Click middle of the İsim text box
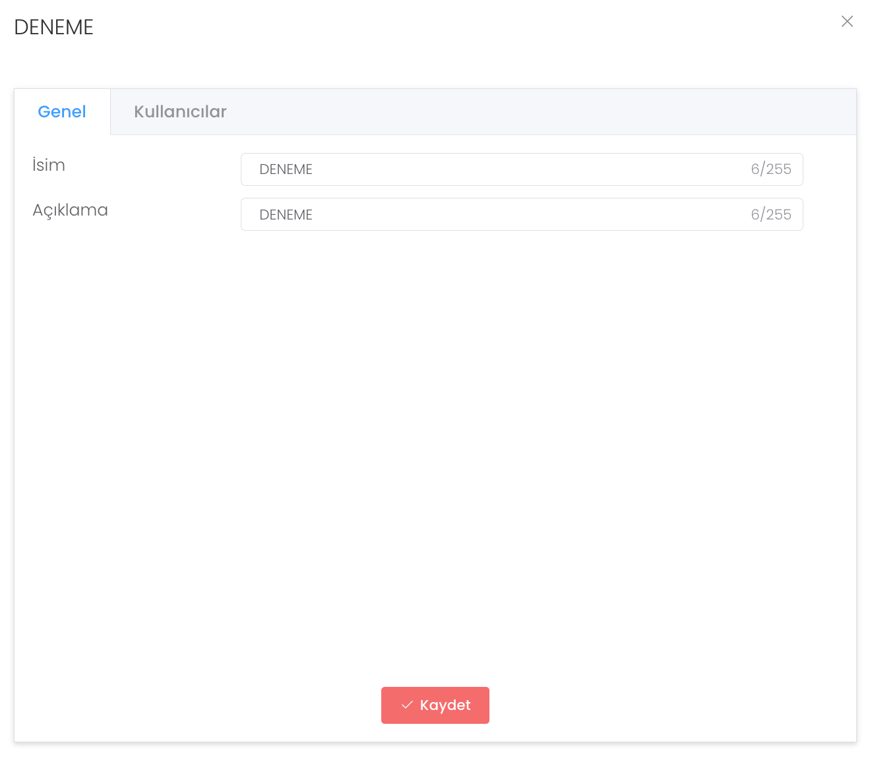The image size is (872, 766). click(521, 169)
